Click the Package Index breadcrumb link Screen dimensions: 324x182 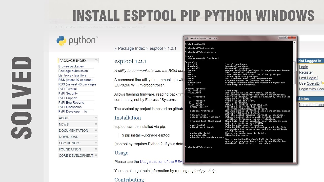coord(132,48)
